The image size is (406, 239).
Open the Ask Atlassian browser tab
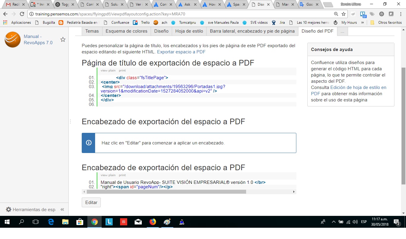[187, 4]
